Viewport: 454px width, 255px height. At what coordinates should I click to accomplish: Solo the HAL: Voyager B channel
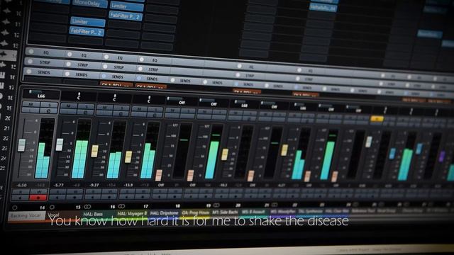coord(156,110)
